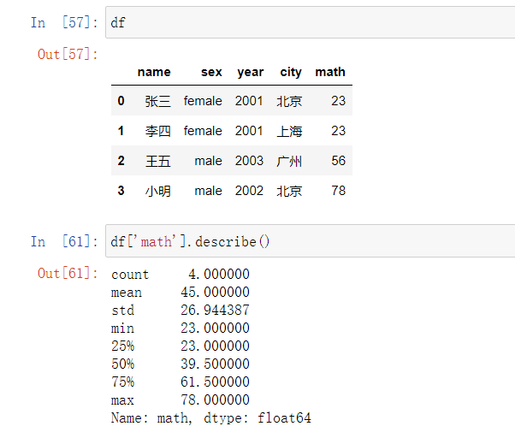Viewport: 515px width, 438px height.
Task: Select row index 3
Action: point(121,191)
